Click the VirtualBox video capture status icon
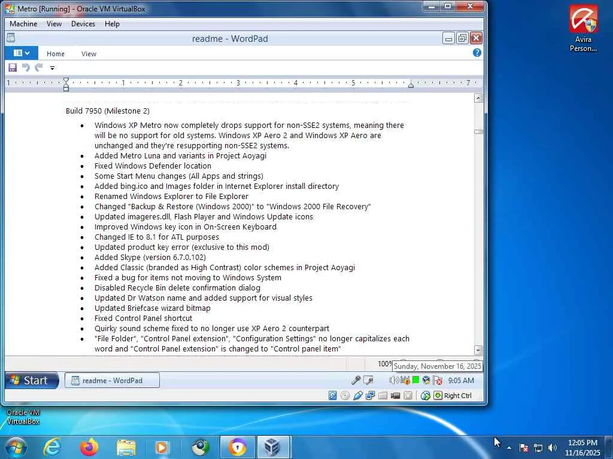 pos(395,396)
